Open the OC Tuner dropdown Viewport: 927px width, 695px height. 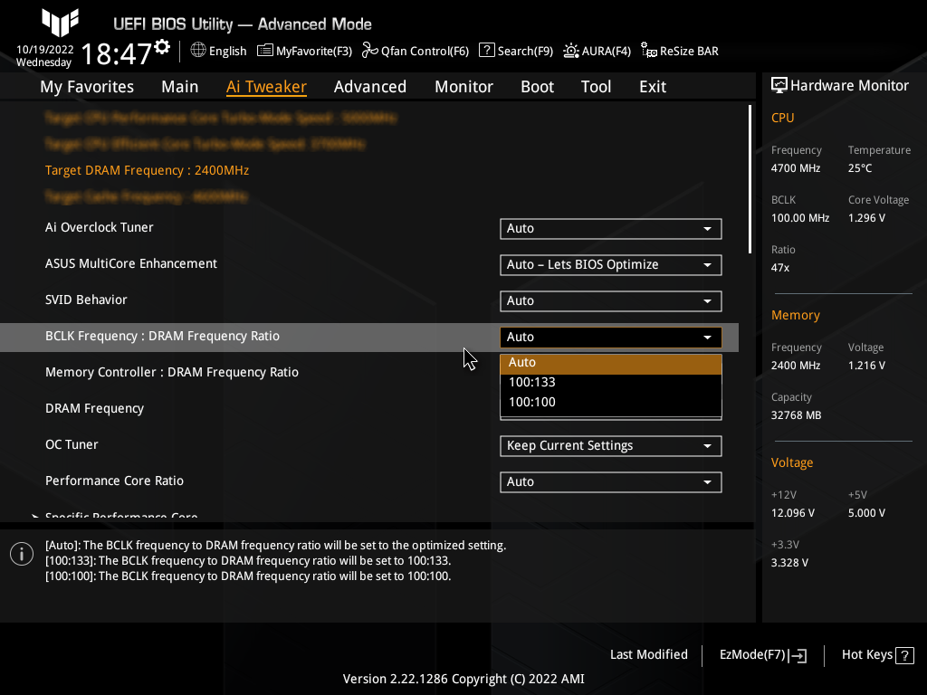pyautogui.click(x=611, y=445)
